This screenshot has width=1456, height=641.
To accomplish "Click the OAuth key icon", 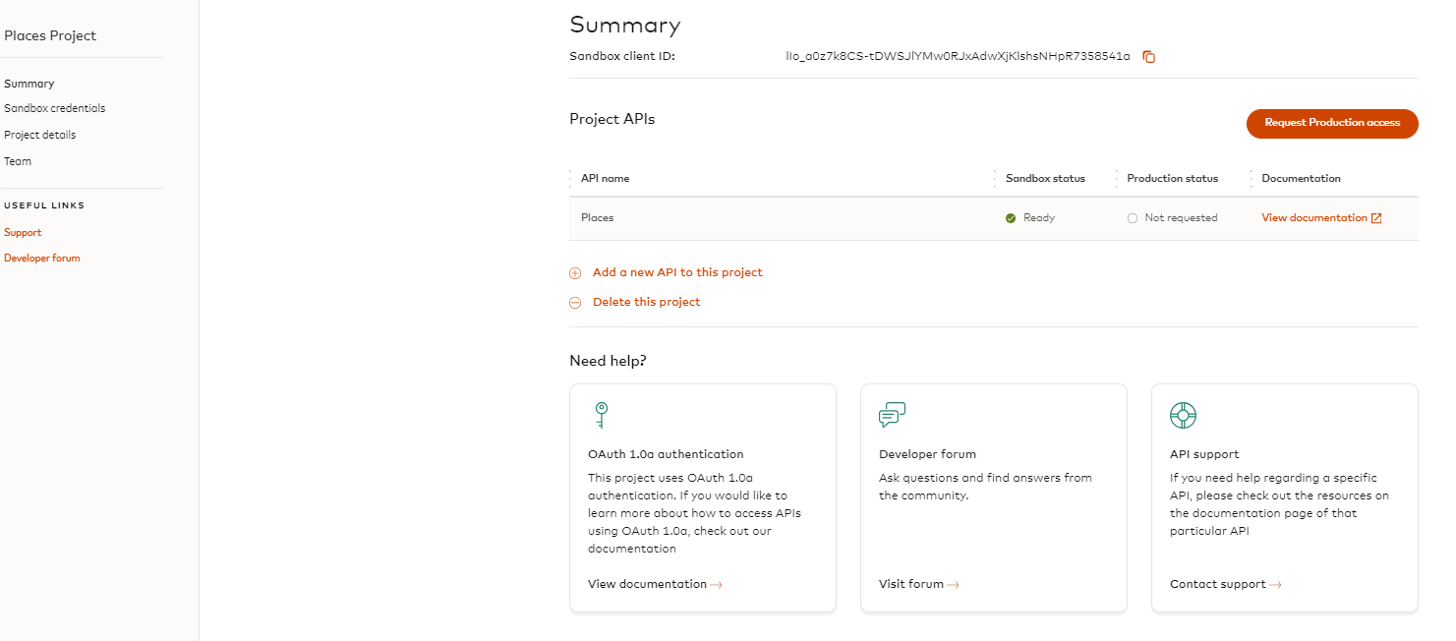I will coord(601,415).
